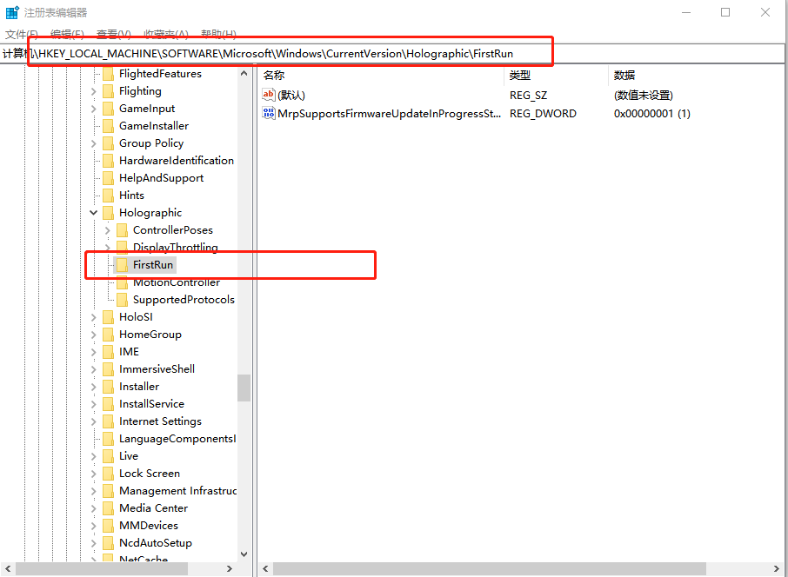Expand the HoloSI node

tap(93, 316)
